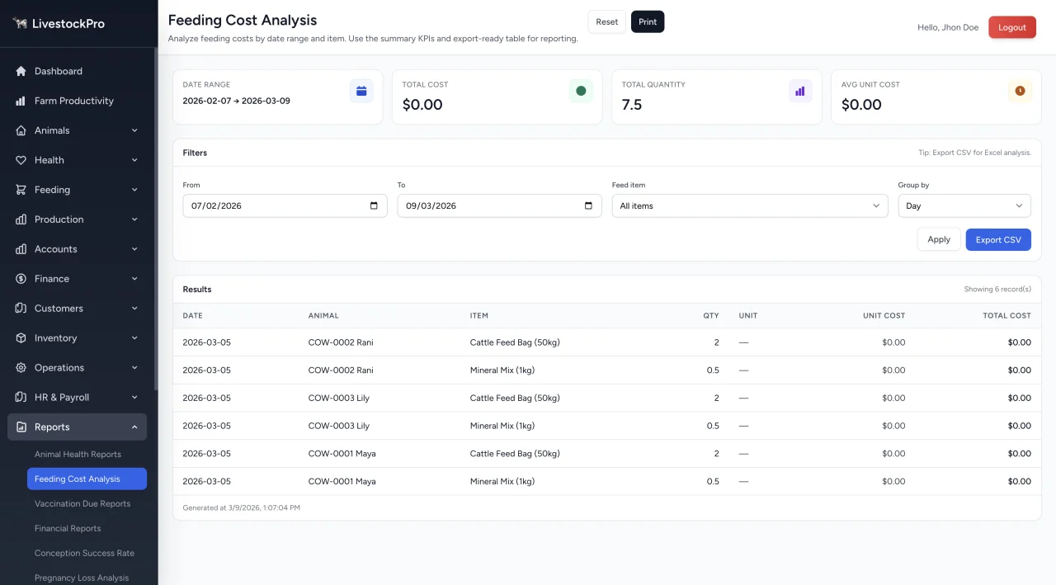Click the HR & Payroll briefcase icon
Image resolution: width=1056 pixels, height=585 pixels.
tap(21, 398)
